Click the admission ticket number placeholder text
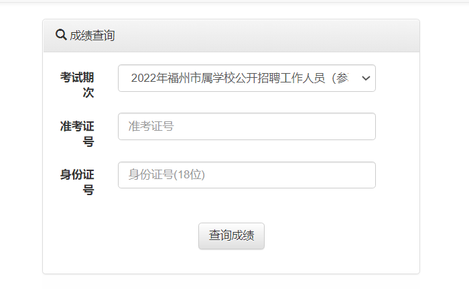 [151, 126]
